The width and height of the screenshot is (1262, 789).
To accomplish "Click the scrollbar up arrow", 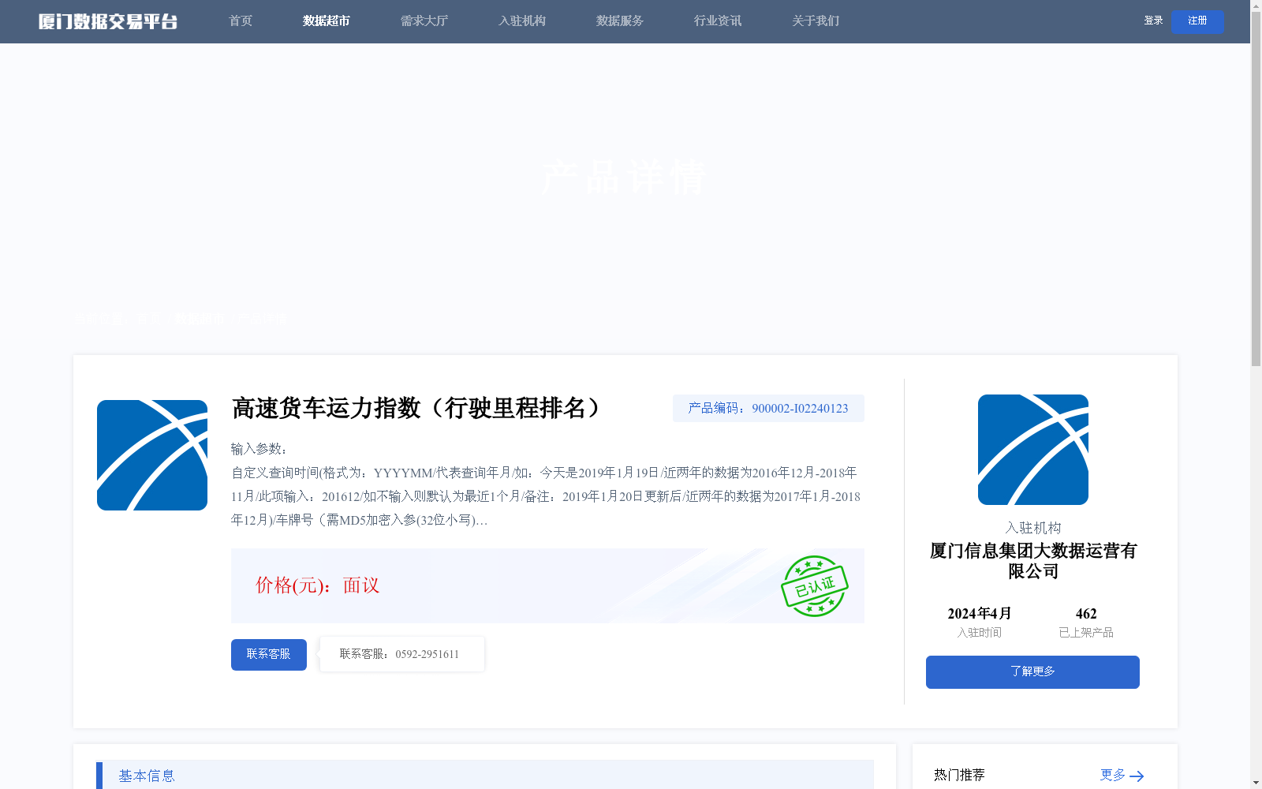I will [1256, 6].
